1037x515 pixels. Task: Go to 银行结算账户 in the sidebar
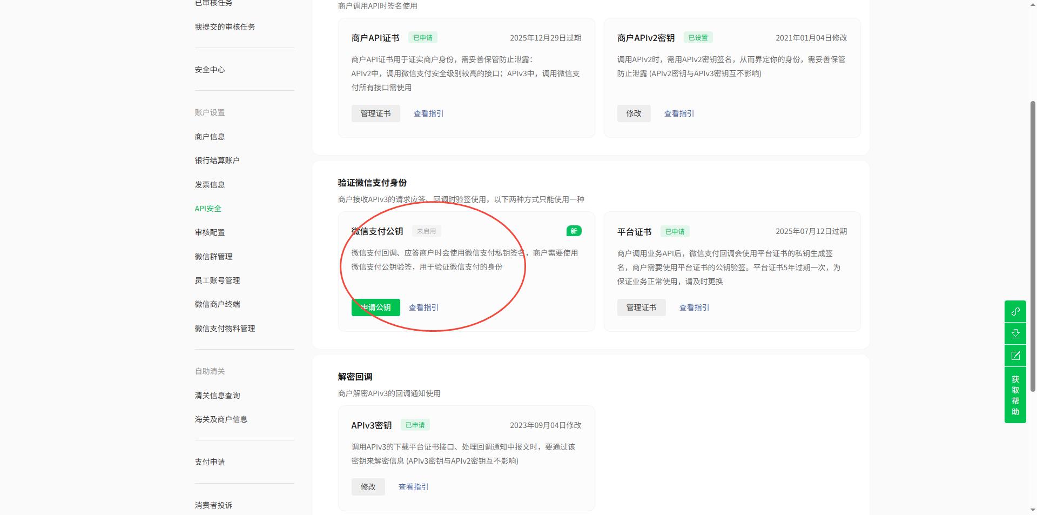pyautogui.click(x=217, y=160)
